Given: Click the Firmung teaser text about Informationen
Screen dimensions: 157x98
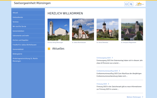Looking at the screenshot, I should (x=119, y=88).
